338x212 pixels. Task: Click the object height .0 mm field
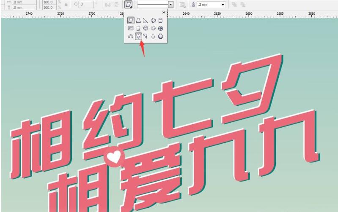pyautogui.click(x=24, y=7)
